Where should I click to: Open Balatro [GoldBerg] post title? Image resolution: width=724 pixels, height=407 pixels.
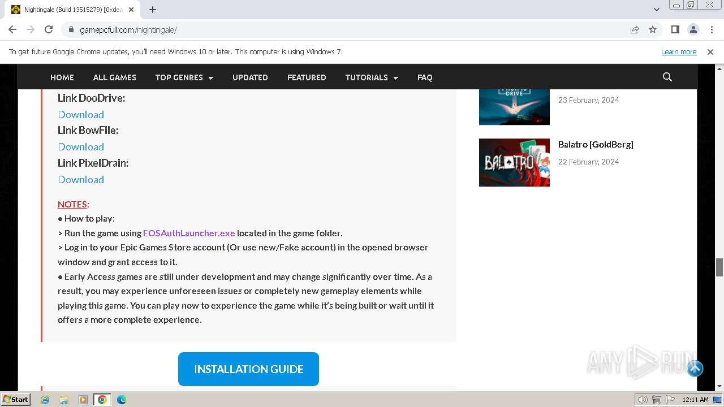596,144
